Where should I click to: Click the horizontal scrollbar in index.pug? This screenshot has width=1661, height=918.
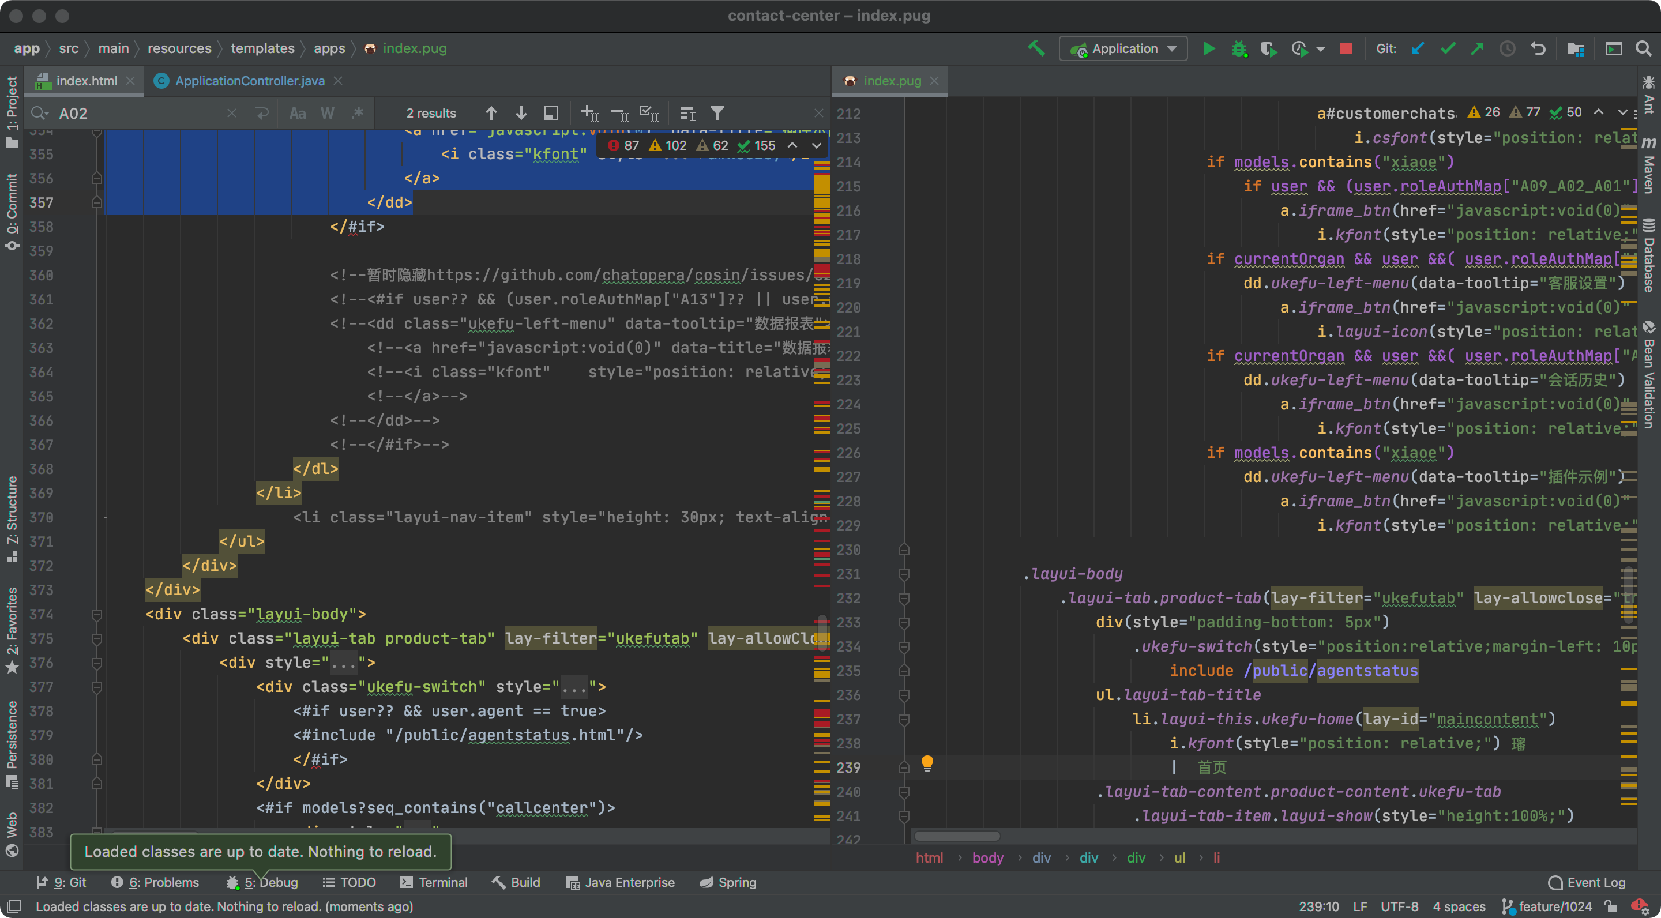tap(957, 836)
